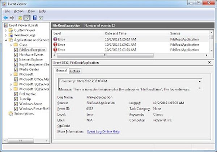Viewport: 217px width, 152px height.
Task: Expand the second Microsoft-SQLServer node
Action: click(x=11, y=89)
